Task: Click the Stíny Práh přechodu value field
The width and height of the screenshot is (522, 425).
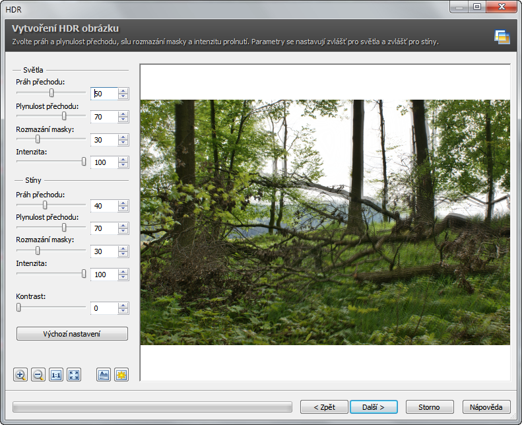Action: (x=104, y=206)
